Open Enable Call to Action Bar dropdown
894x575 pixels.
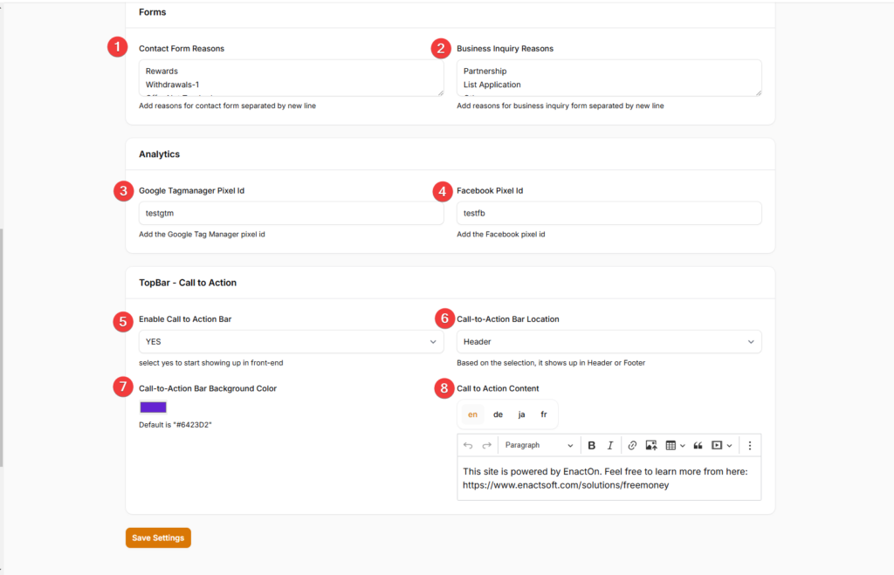[x=291, y=342]
